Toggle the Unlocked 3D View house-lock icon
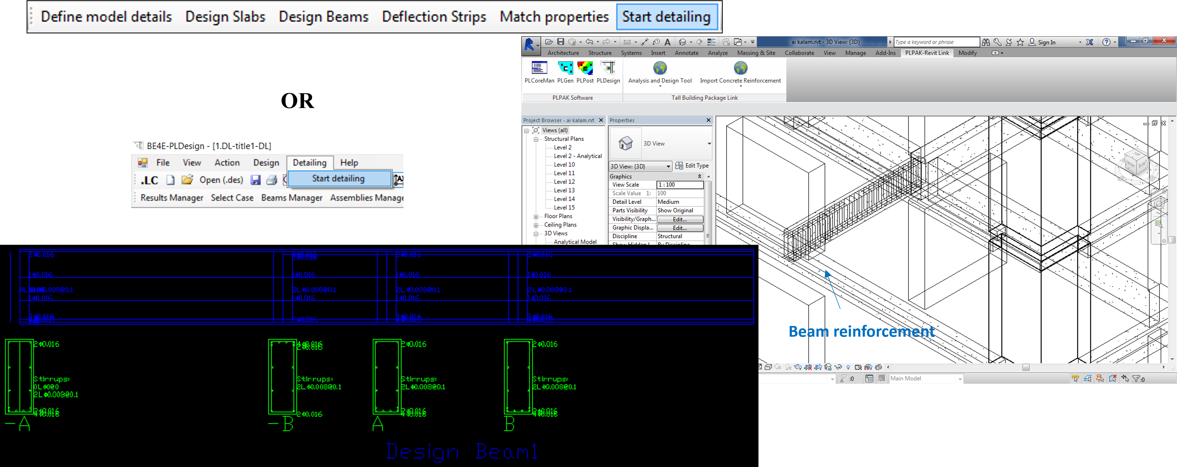 click(x=828, y=367)
